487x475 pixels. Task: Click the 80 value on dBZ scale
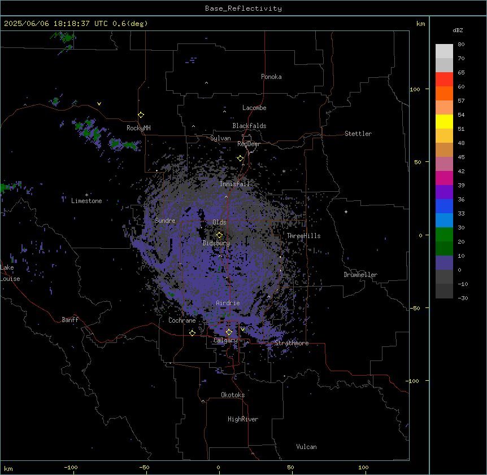point(461,45)
